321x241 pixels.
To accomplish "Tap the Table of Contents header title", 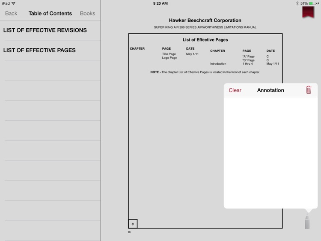I will tap(50, 13).
